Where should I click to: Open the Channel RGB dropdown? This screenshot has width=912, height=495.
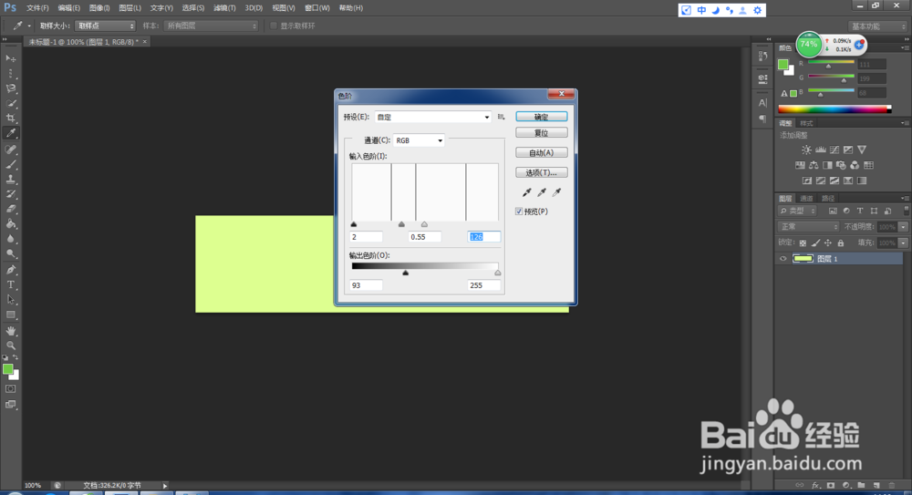419,140
